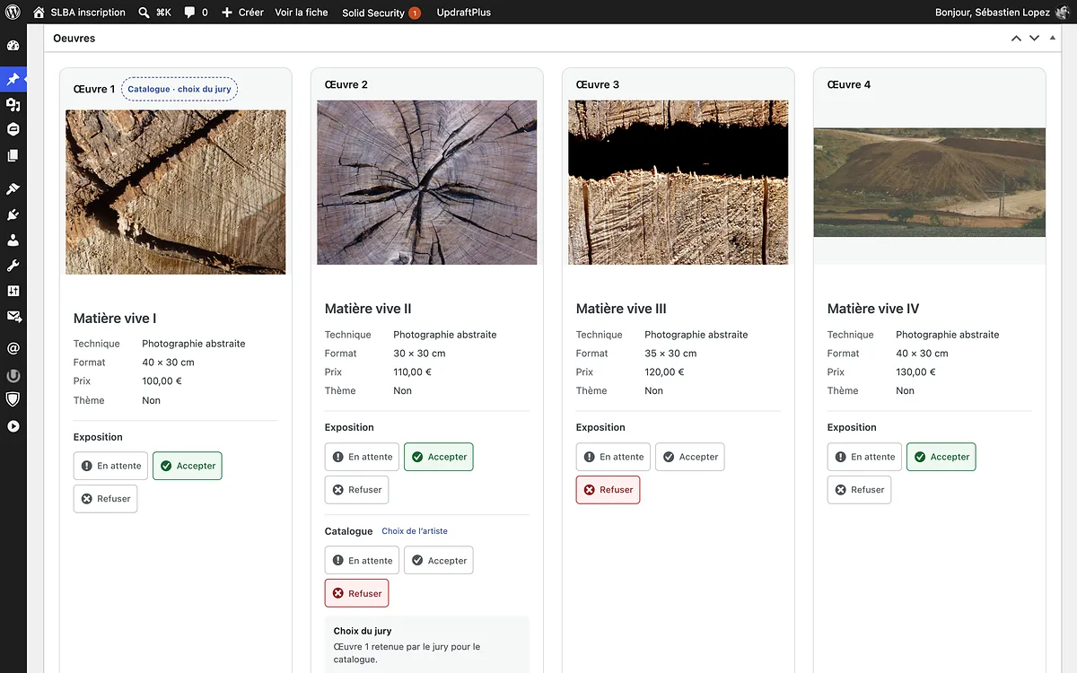Click the Matière vive III title
Viewport: 1077px width, 673px height.
coord(621,309)
